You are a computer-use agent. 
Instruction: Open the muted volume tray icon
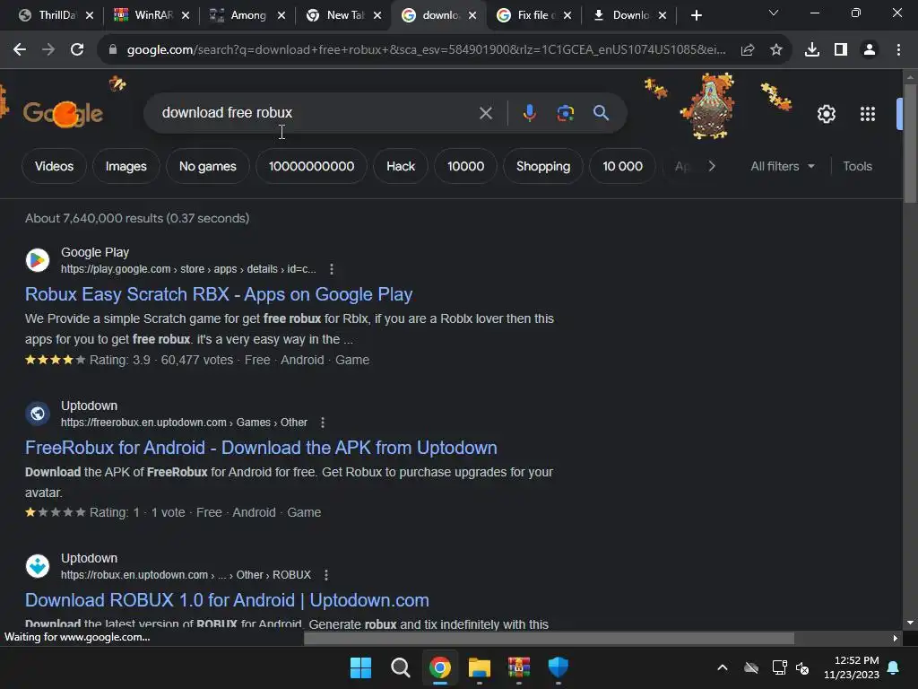[x=802, y=667]
